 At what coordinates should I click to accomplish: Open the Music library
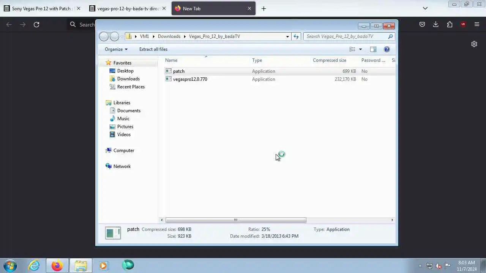[123, 119]
